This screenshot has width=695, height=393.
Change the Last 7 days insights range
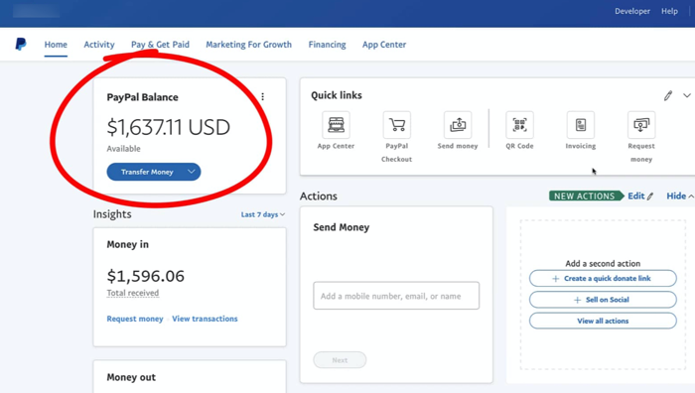click(263, 214)
